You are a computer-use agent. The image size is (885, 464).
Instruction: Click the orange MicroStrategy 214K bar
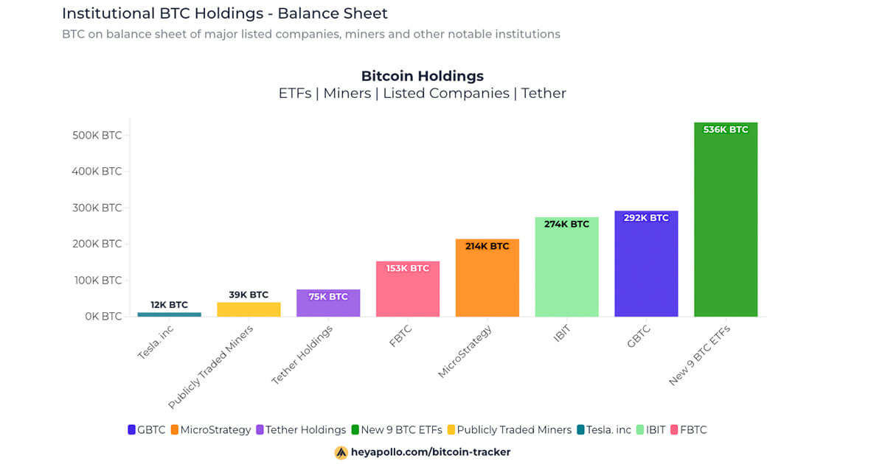(487, 278)
